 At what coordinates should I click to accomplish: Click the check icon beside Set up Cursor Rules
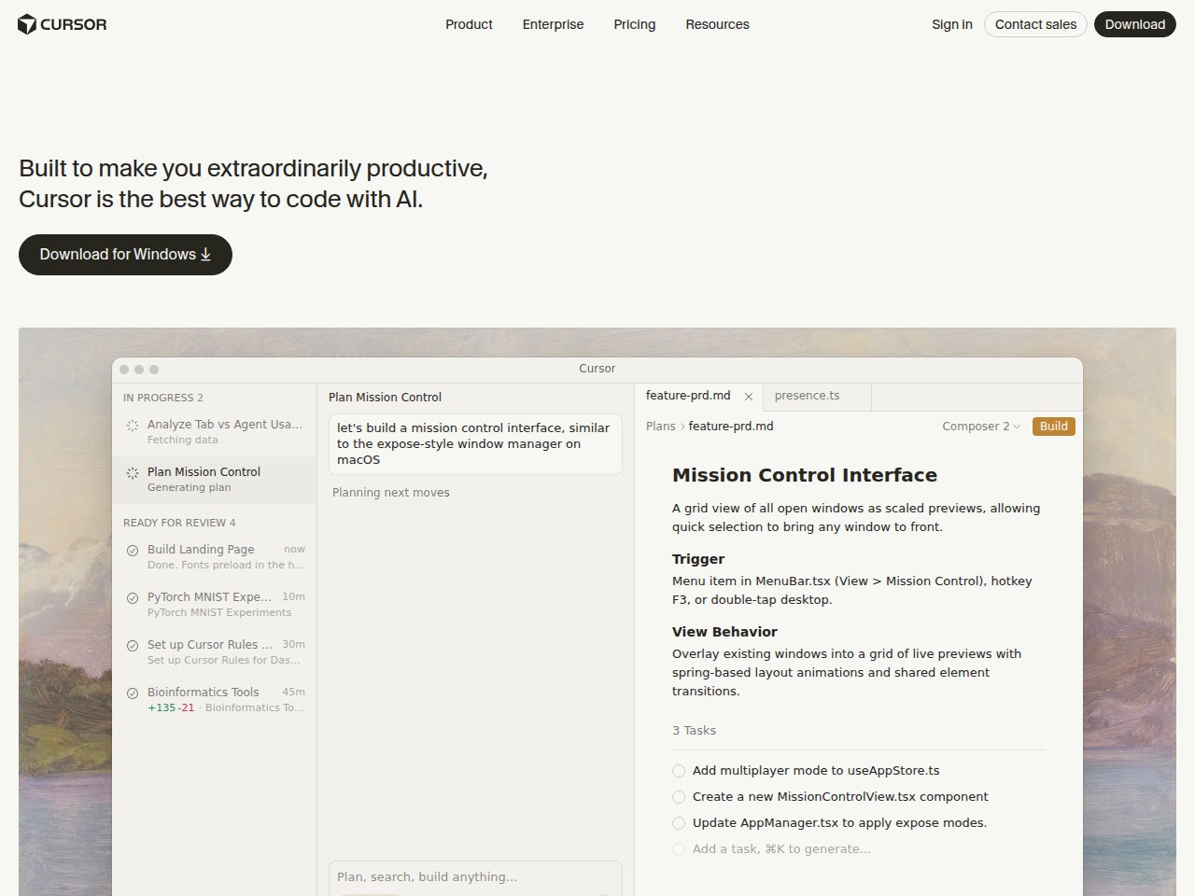pyautogui.click(x=132, y=646)
